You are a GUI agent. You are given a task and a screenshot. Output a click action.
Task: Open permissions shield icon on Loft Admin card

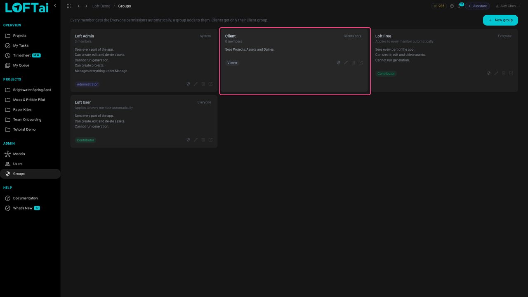point(188,84)
